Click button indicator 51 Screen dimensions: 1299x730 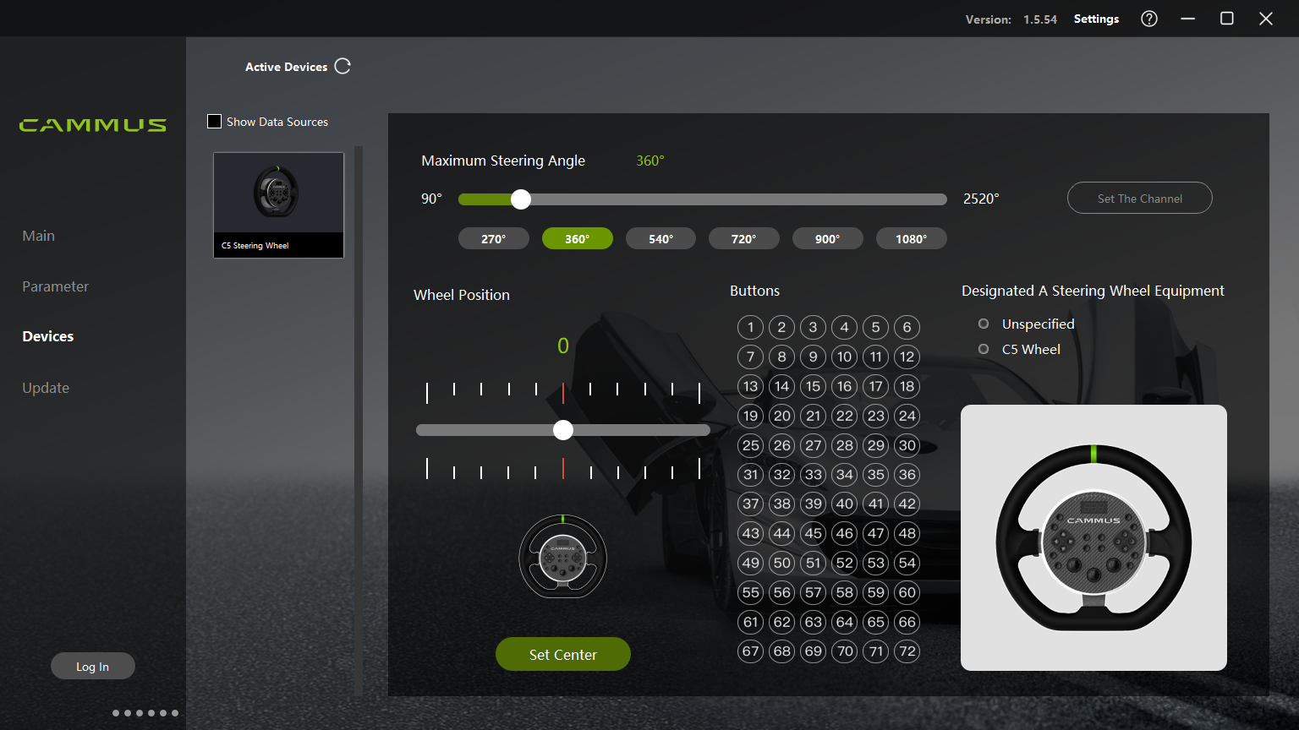click(813, 563)
